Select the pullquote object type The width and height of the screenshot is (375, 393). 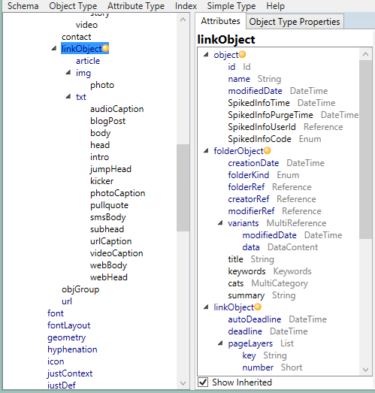[x=109, y=205]
